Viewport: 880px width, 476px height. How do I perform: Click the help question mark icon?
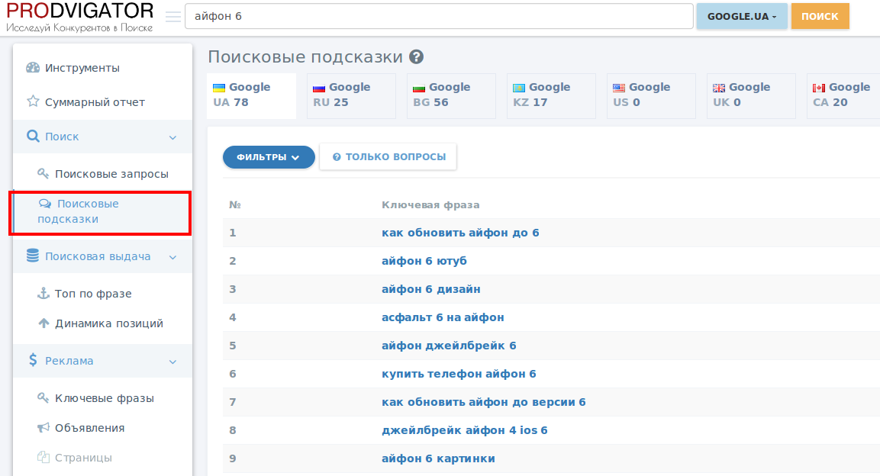click(x=416, y=56)
